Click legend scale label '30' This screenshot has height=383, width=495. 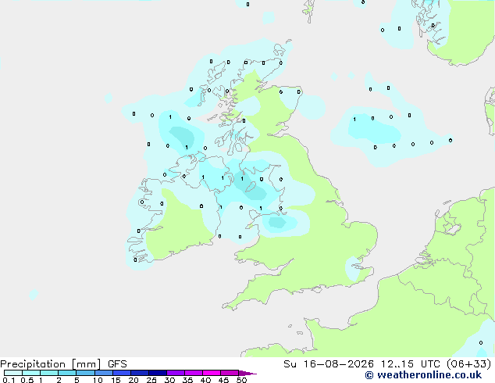(x=169, y=380)
